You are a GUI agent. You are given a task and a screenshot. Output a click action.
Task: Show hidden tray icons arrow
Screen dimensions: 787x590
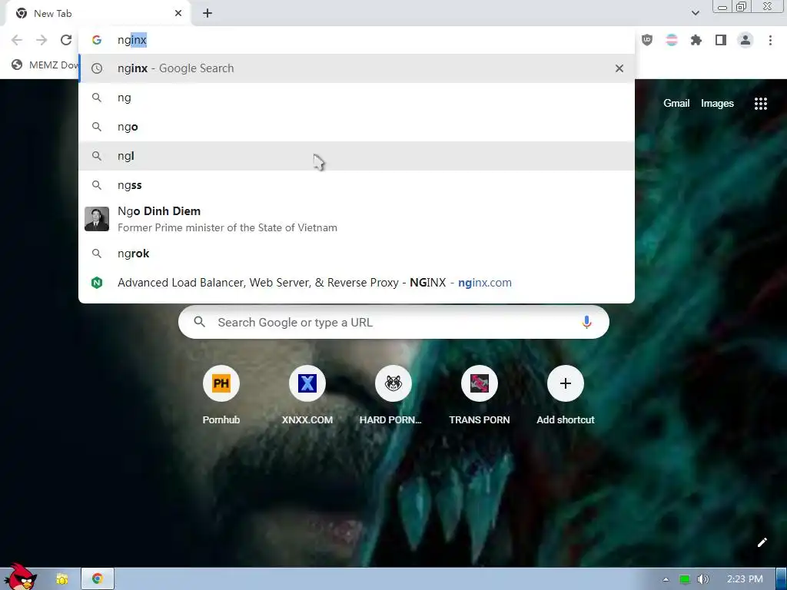666,579
